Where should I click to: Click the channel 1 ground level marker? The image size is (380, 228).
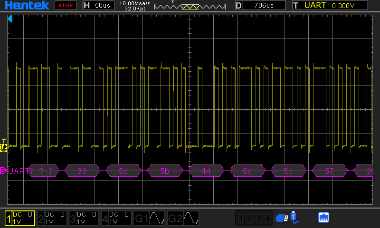[x=4, y=147]
